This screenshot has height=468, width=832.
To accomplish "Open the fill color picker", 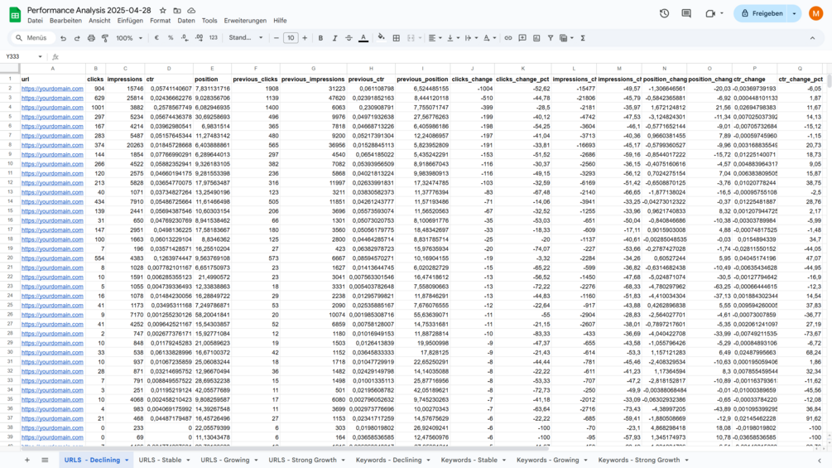I will (381, 38).
